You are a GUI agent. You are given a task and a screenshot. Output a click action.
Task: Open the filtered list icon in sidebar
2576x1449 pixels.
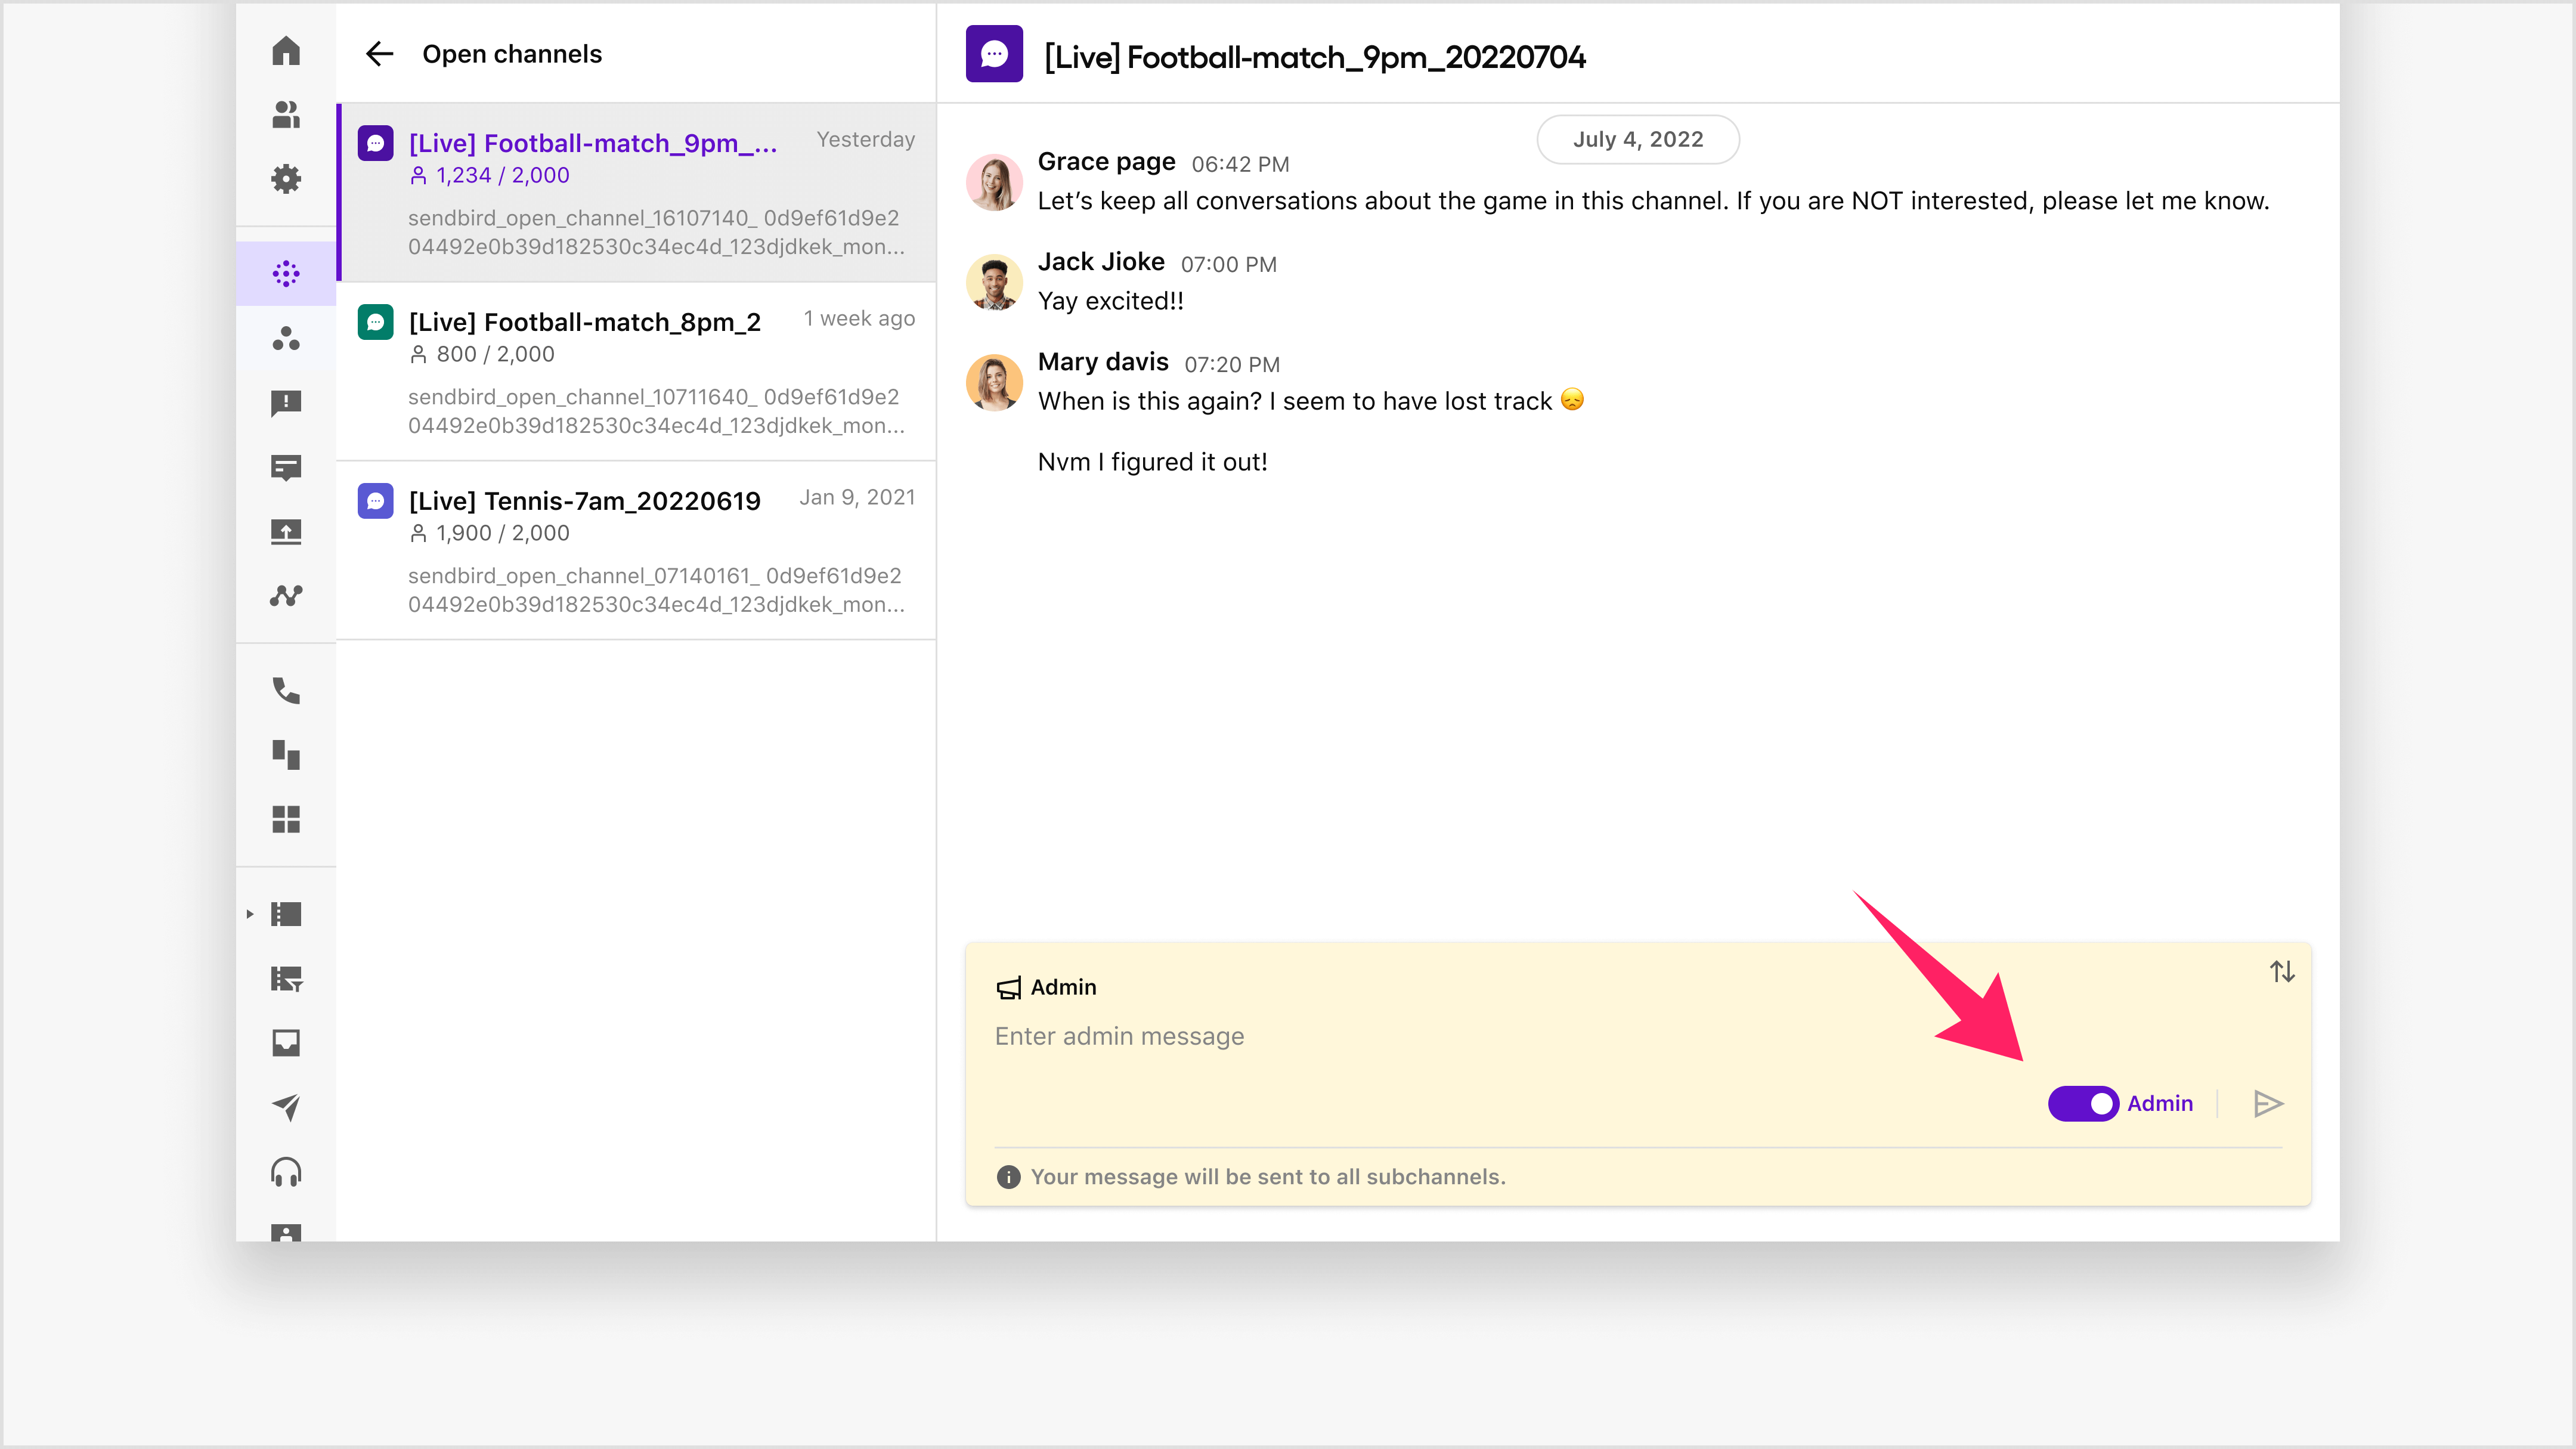click(x=286, y=979)
